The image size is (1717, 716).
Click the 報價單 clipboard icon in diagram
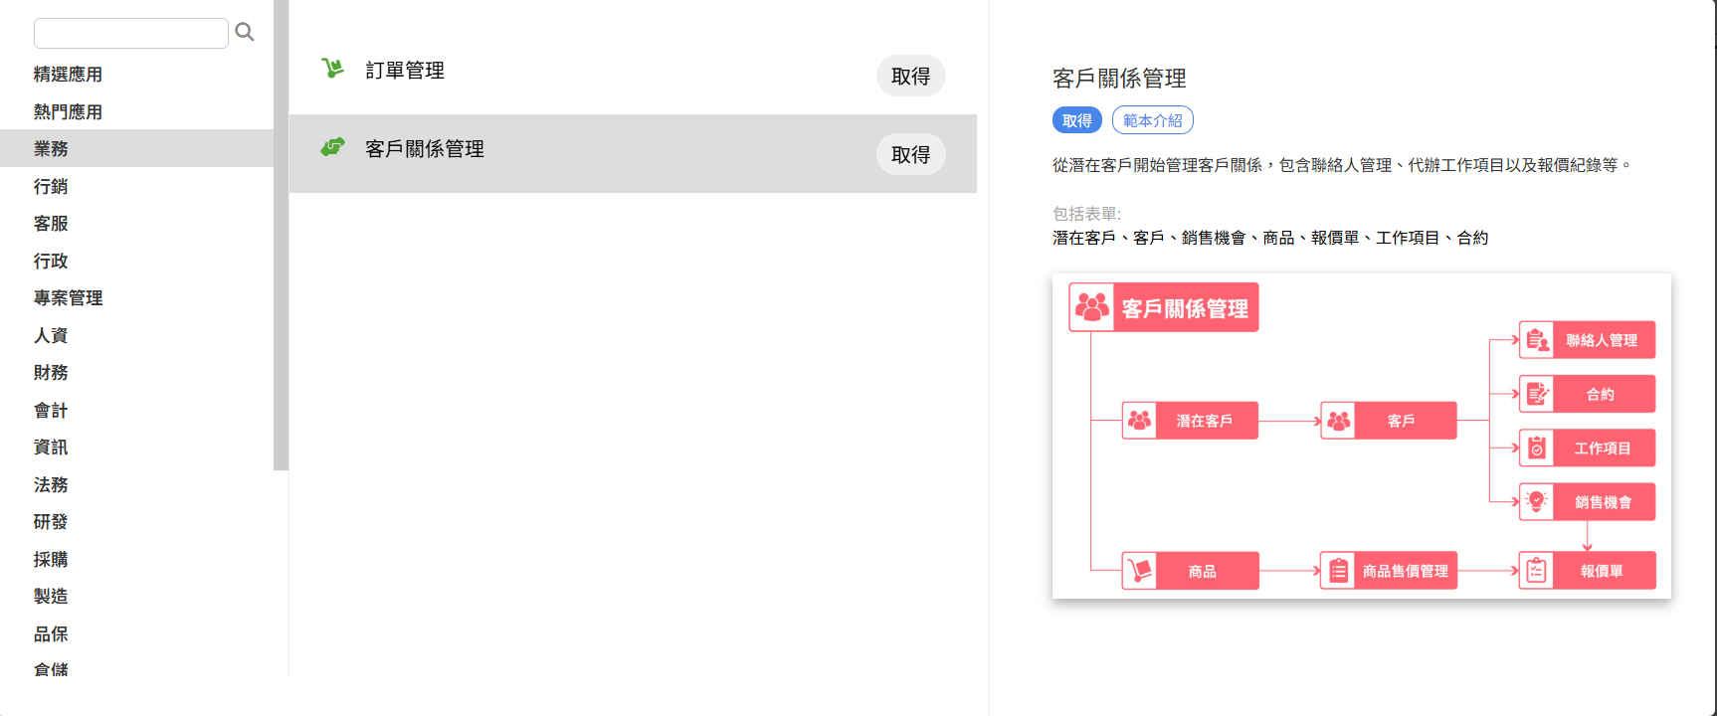click(1537, 571)
